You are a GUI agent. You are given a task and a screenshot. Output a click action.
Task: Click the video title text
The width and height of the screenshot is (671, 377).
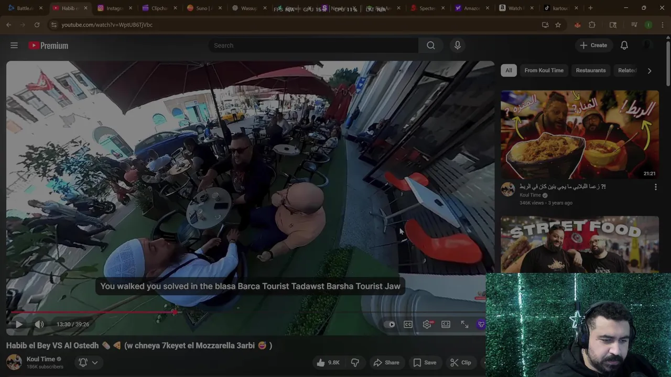[139, 346]
